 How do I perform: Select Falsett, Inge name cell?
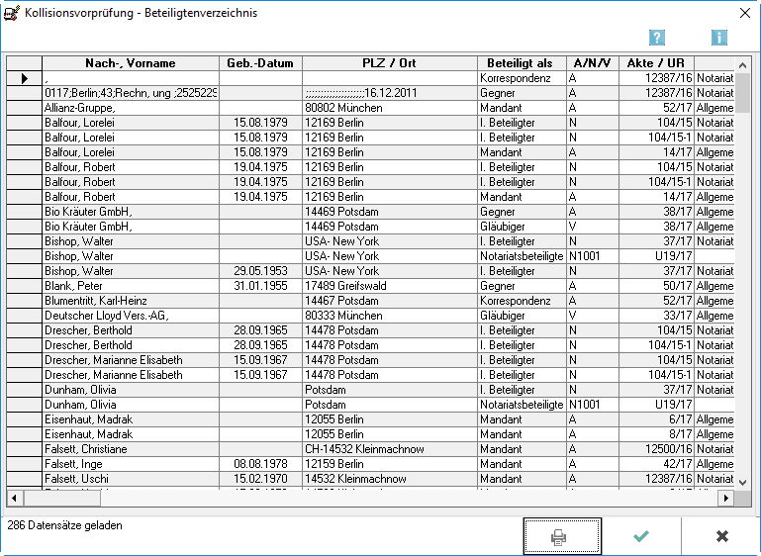131,464
